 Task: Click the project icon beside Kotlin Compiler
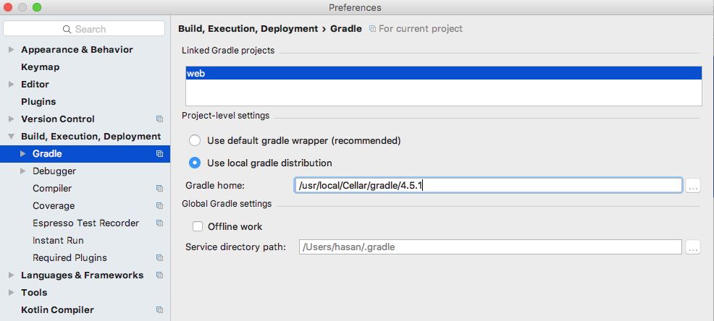coord(159,309)
